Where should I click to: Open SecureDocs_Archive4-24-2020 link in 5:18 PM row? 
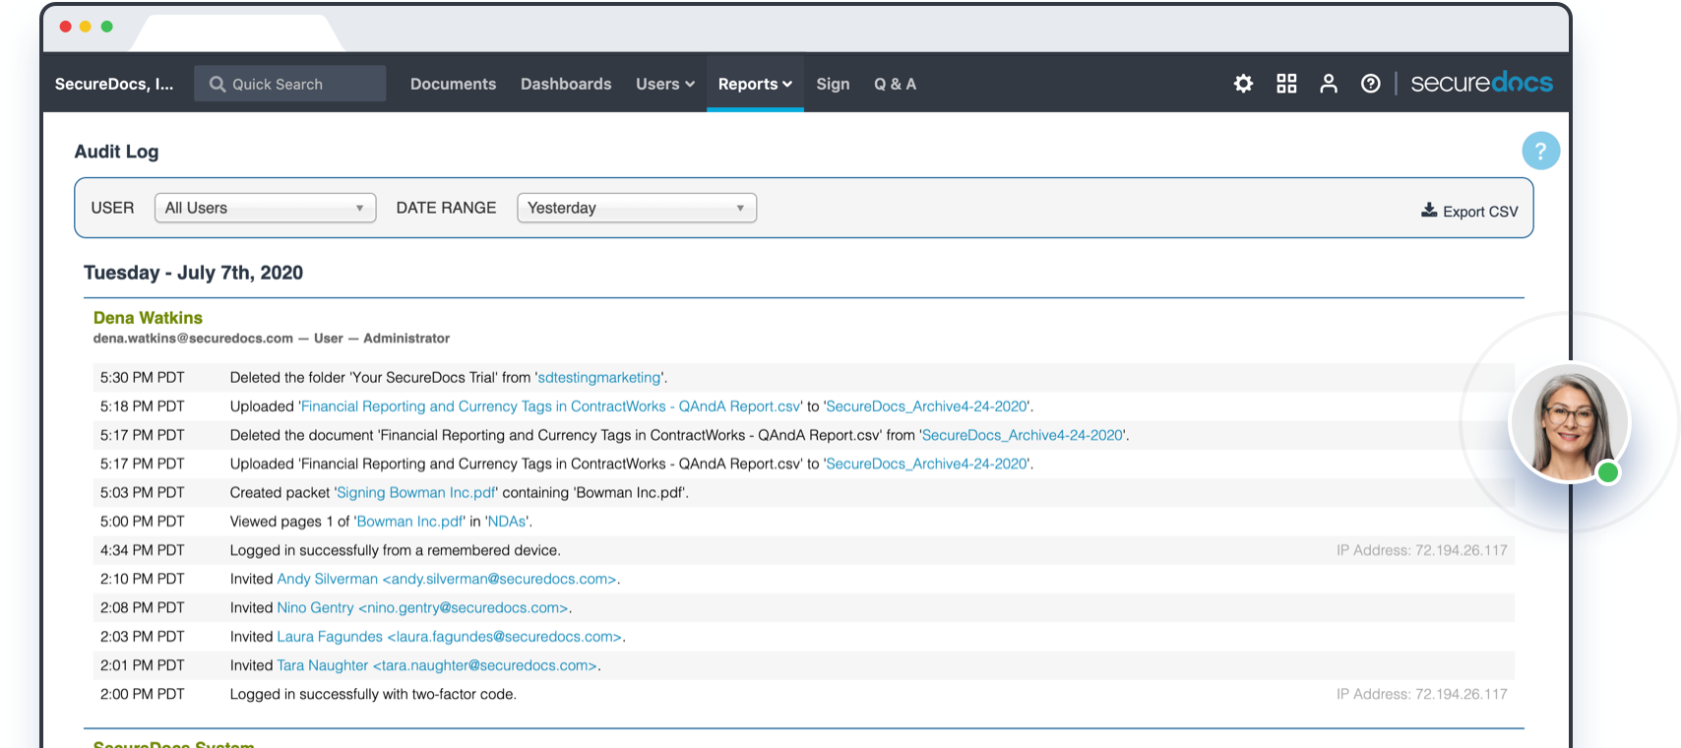tap(927, 406)
